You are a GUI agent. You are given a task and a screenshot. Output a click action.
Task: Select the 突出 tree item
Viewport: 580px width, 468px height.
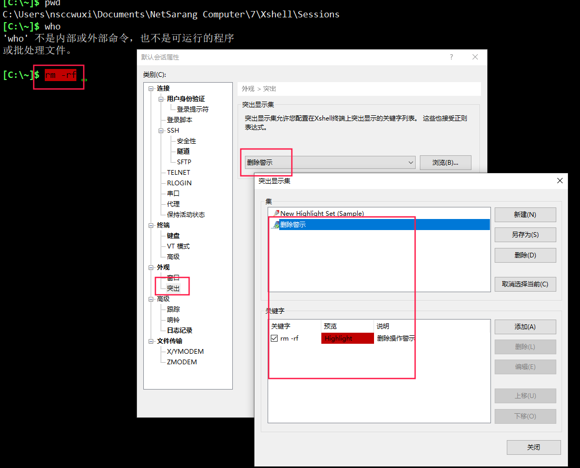point(173,288)
